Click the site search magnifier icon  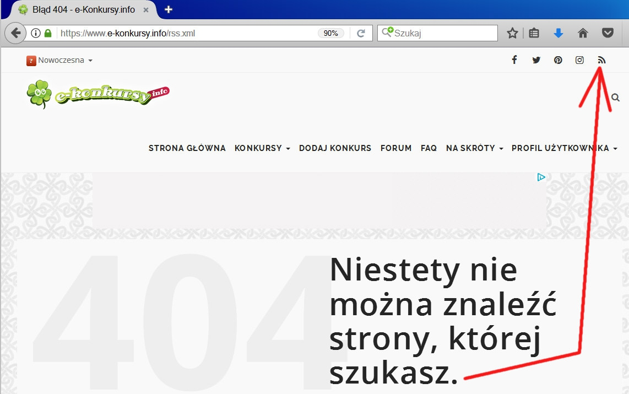click(615, 98)
